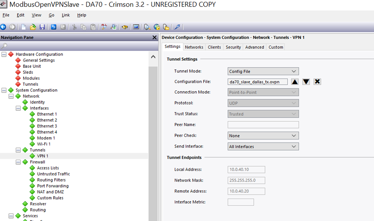Image resolution: width=374 pixels, height=221 pixels.
Task: Select Port Forwarding in the tree
Action: pos(53,186)
